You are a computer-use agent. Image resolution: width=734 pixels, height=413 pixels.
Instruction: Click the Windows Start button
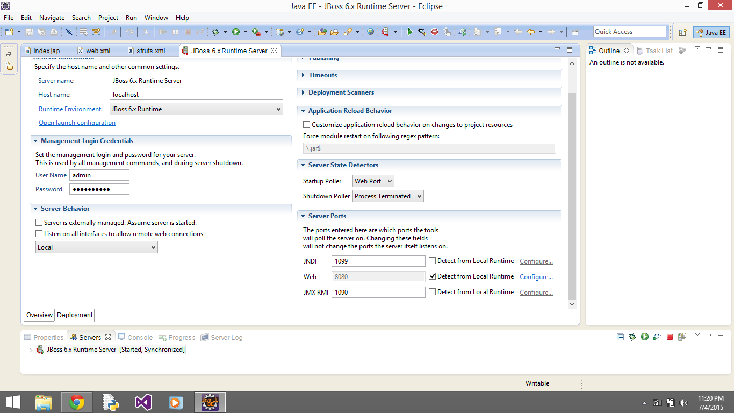point(13,402)
